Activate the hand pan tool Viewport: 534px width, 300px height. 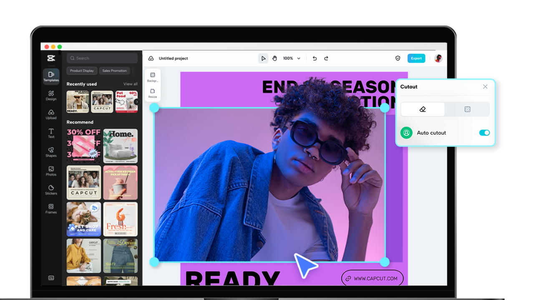pos(275,58)
